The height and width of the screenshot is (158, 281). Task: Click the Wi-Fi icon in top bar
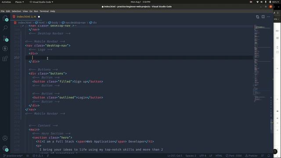(258, 2)
